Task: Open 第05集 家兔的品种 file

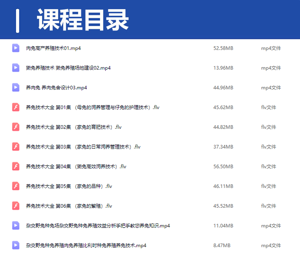Action: pos(69,186)
